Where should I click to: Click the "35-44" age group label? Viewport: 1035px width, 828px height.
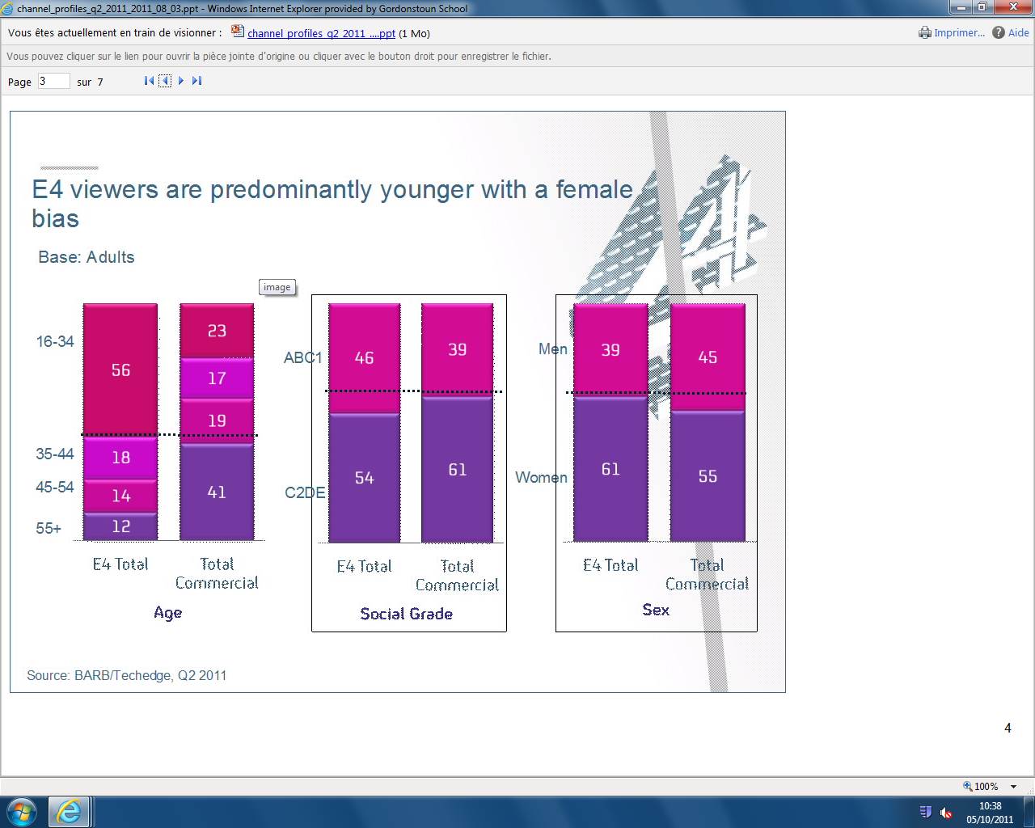click(55, 454)
